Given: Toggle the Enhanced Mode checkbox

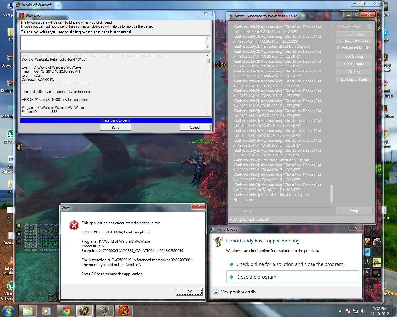Looking at the screenshot, I should click(338, 48).
